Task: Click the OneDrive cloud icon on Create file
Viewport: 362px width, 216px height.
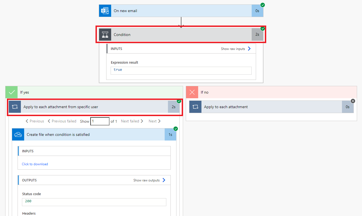Action: point(18,134)
